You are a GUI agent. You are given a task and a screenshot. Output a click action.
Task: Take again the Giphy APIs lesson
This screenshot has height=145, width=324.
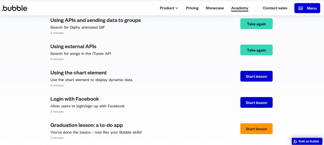[256, 24]
